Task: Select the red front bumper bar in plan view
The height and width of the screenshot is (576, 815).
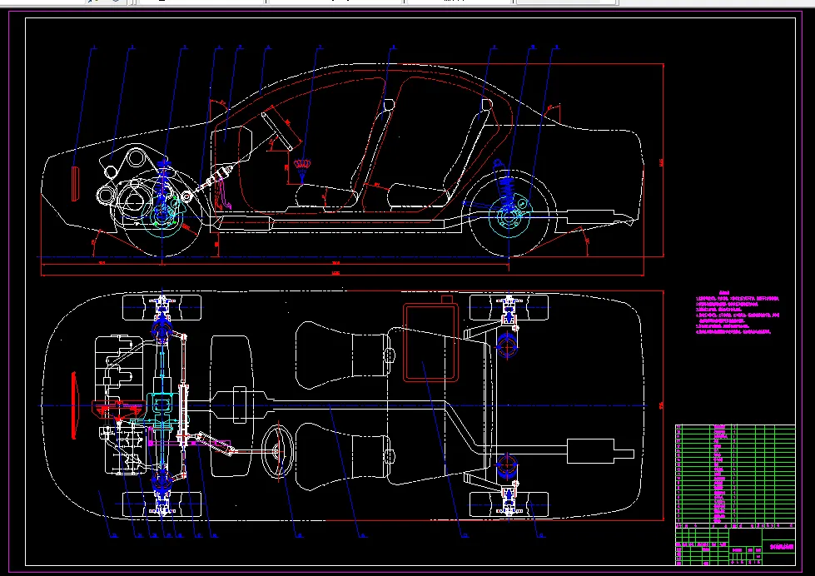Action: 74,405
